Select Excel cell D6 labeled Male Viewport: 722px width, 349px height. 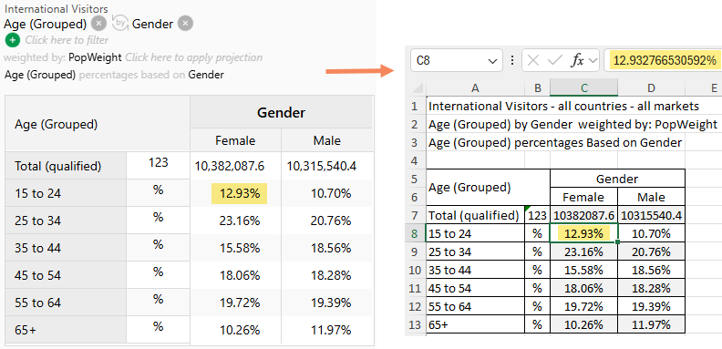point(651,197)
